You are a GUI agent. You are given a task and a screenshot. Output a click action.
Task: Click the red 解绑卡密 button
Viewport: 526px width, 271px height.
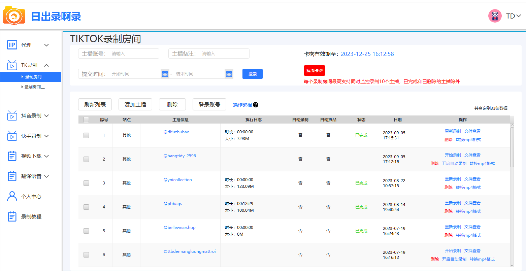pyautogui.click(x=315, y=70)
